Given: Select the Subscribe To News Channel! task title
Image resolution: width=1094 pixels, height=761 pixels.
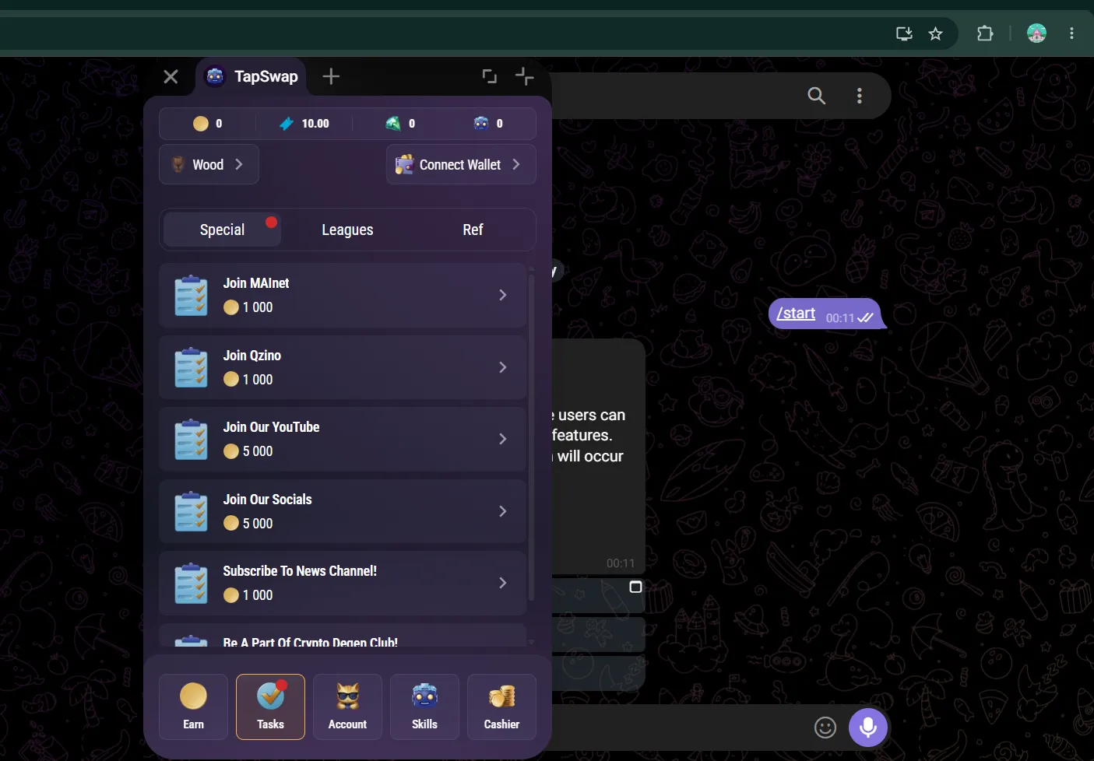Looking at the screenshot, I should click(x=300, y=571).
